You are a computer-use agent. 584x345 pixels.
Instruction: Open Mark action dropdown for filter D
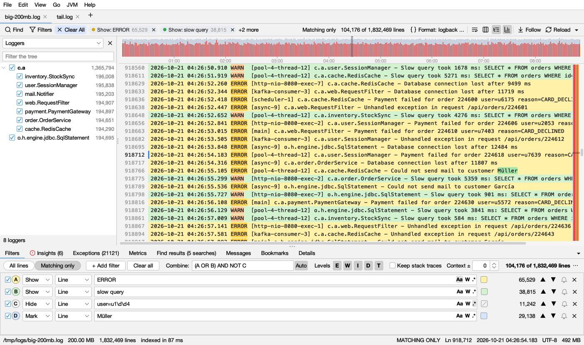(x=38, y=316)
